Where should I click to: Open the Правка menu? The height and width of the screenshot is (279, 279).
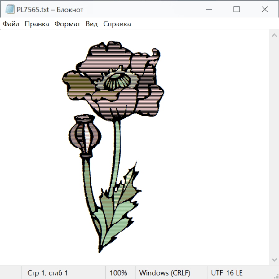pos(37,24)
